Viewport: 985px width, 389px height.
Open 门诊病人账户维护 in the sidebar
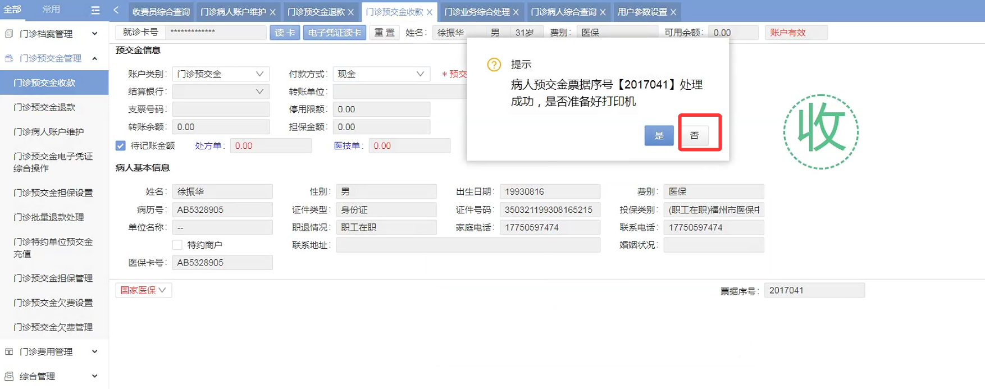pyautogui.click(x=54, y=132)
